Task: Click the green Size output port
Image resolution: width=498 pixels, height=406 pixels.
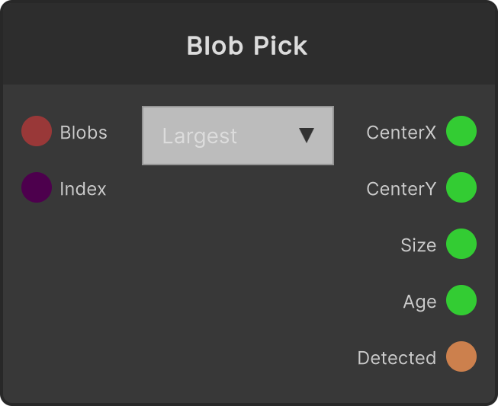Action: click(x=461, y=244)
